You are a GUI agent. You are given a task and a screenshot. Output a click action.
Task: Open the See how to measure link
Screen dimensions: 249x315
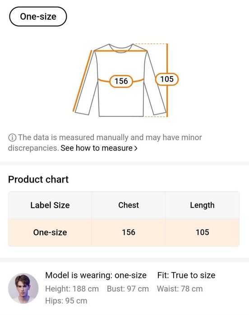[x=99, y=148]
